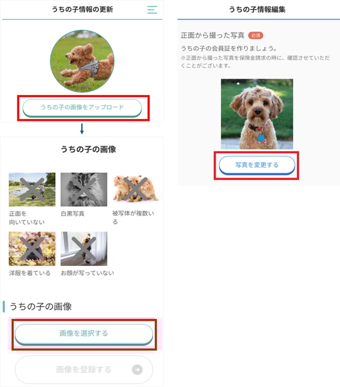Click the うちの子の画像 centered heading
Image resolution: width=340 pixels, height=387 pixels.
point(88,149)
